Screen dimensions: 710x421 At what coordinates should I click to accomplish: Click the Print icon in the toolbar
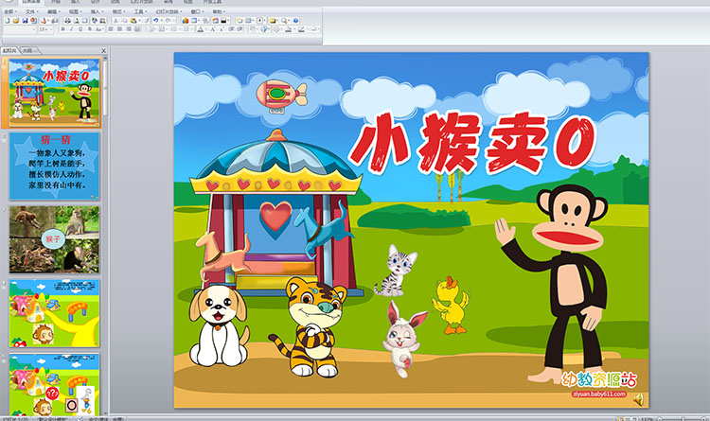[x=67, y=21]
